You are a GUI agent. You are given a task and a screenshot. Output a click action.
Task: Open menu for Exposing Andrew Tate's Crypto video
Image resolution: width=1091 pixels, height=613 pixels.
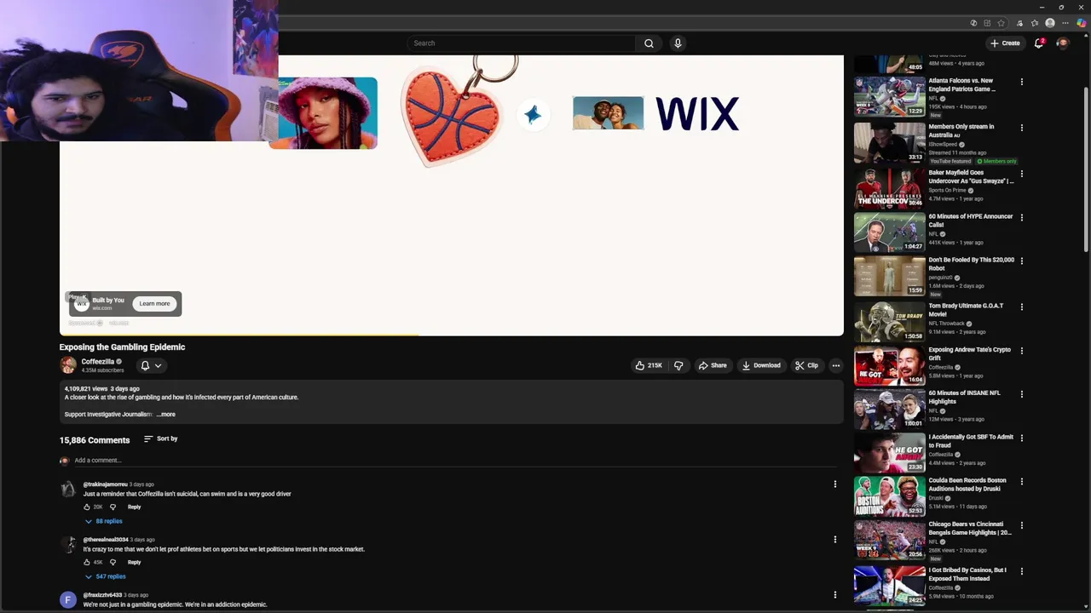click(1021, 351)
